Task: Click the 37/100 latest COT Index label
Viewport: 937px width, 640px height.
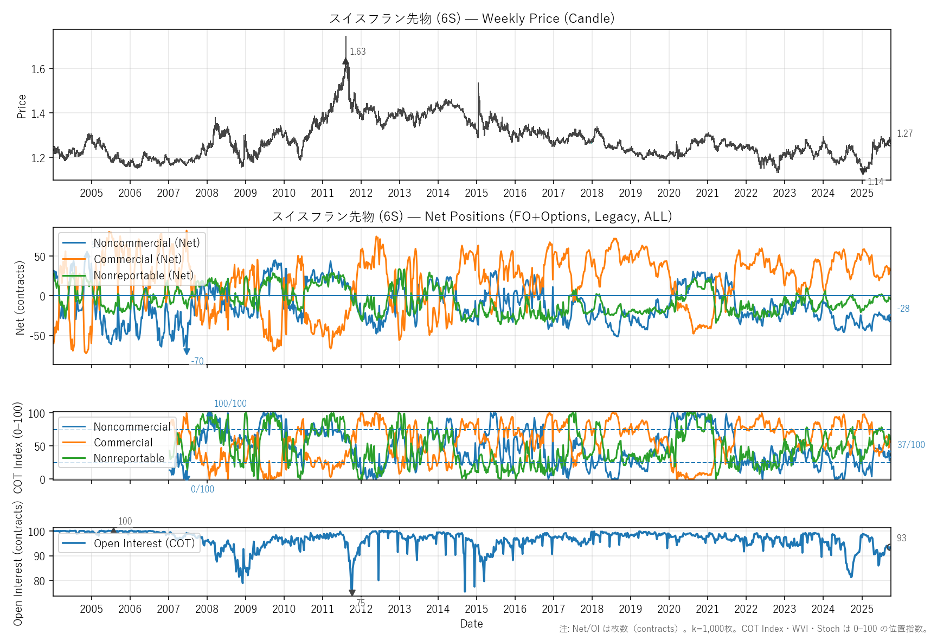Action: coord(910,445)
